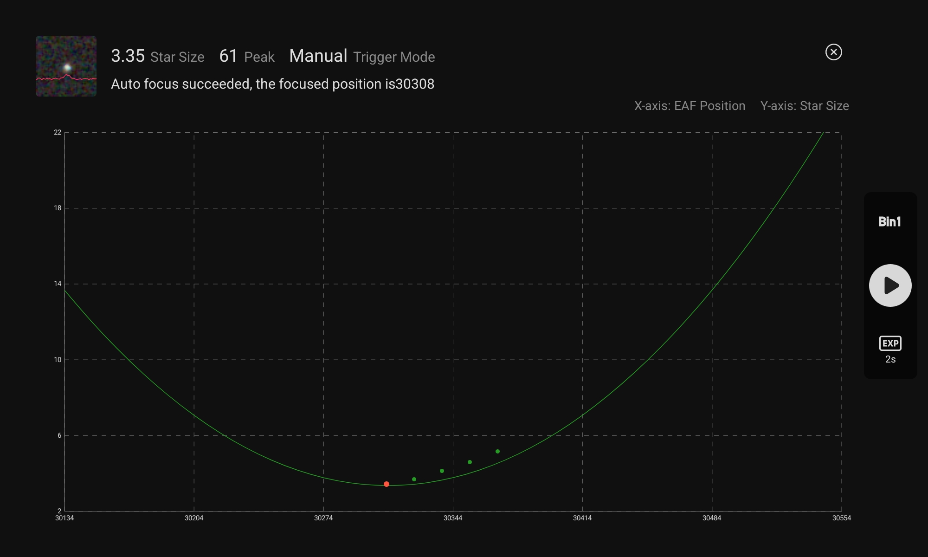Toggle Manual Trigger Mode label

coord(362,56)
